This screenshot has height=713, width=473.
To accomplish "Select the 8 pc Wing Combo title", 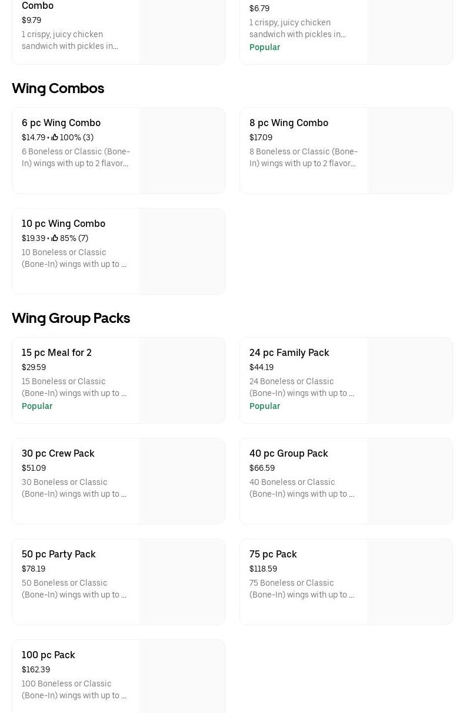I will click(289, 123).
